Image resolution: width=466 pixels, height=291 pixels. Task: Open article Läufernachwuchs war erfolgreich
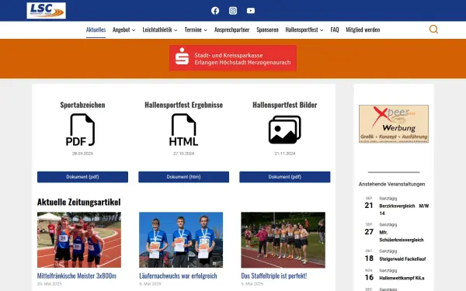(x=178, y=275)
